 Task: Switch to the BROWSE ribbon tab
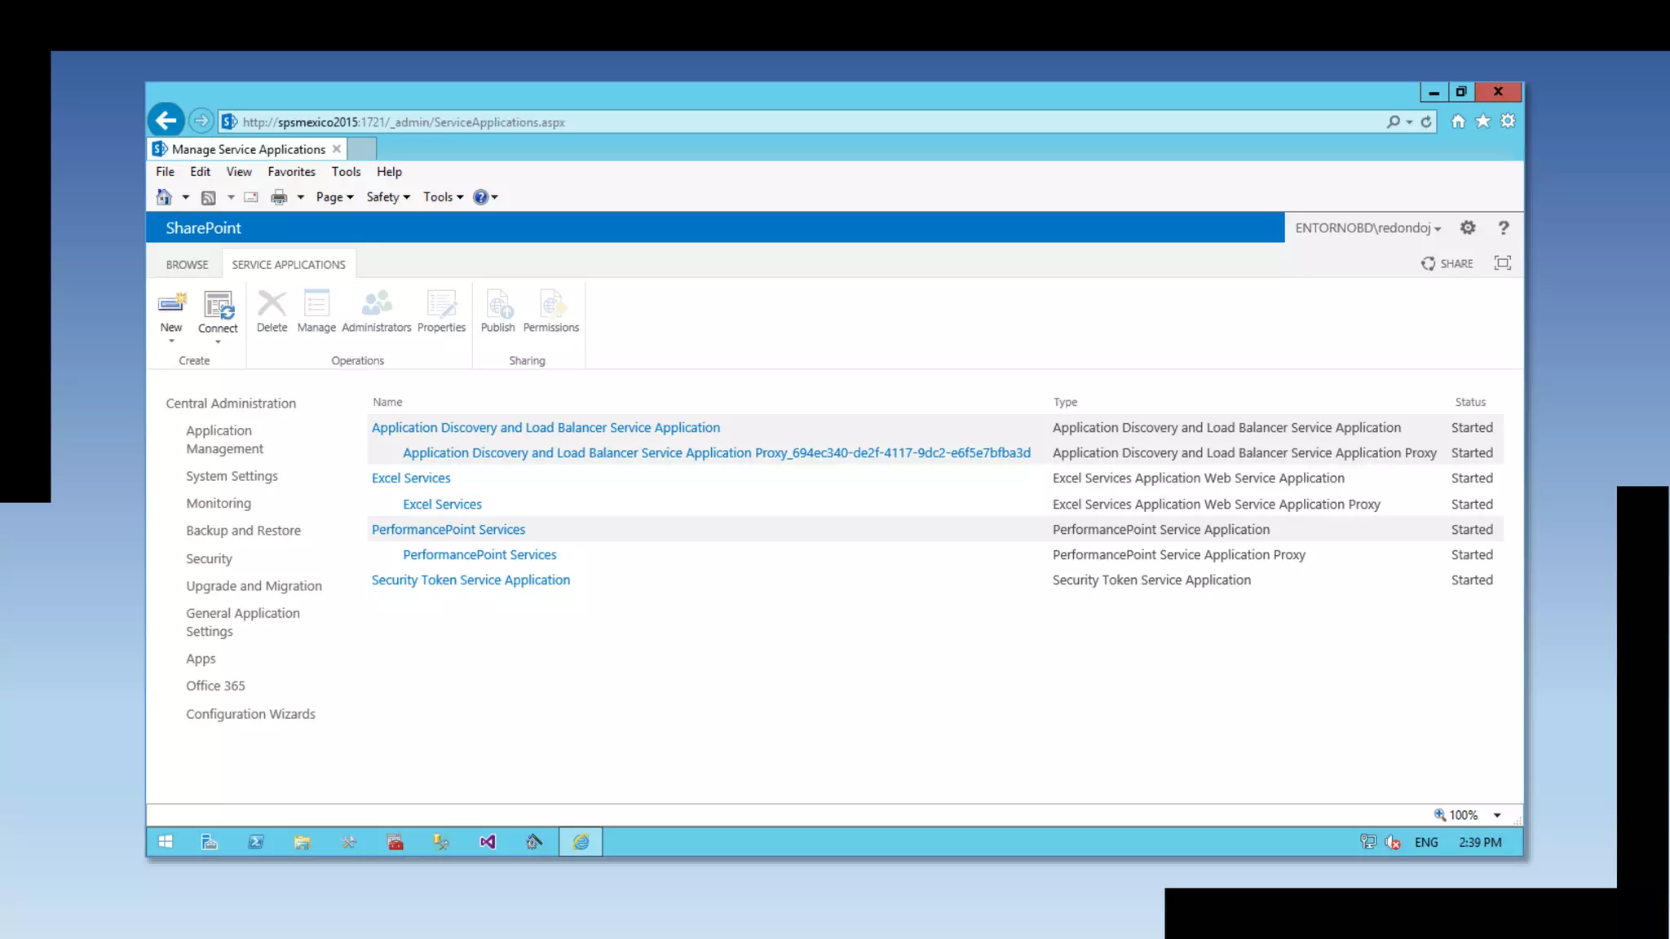pos(187,265)
